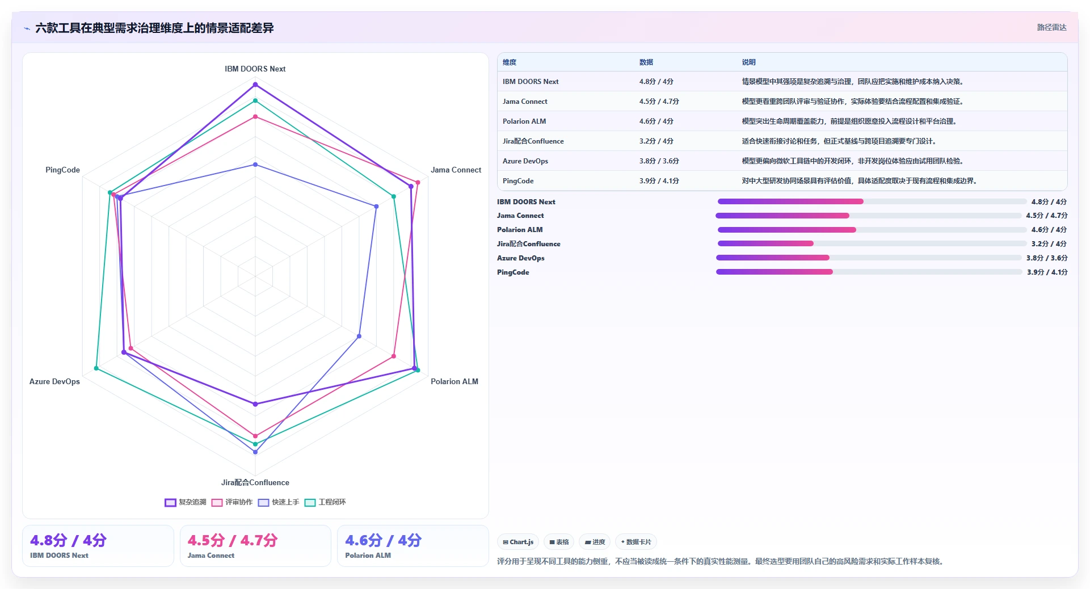Toggle the 复杂追溯 legend series
The width and height of the screenshot is (1090, 589).
tap(186, 502)
